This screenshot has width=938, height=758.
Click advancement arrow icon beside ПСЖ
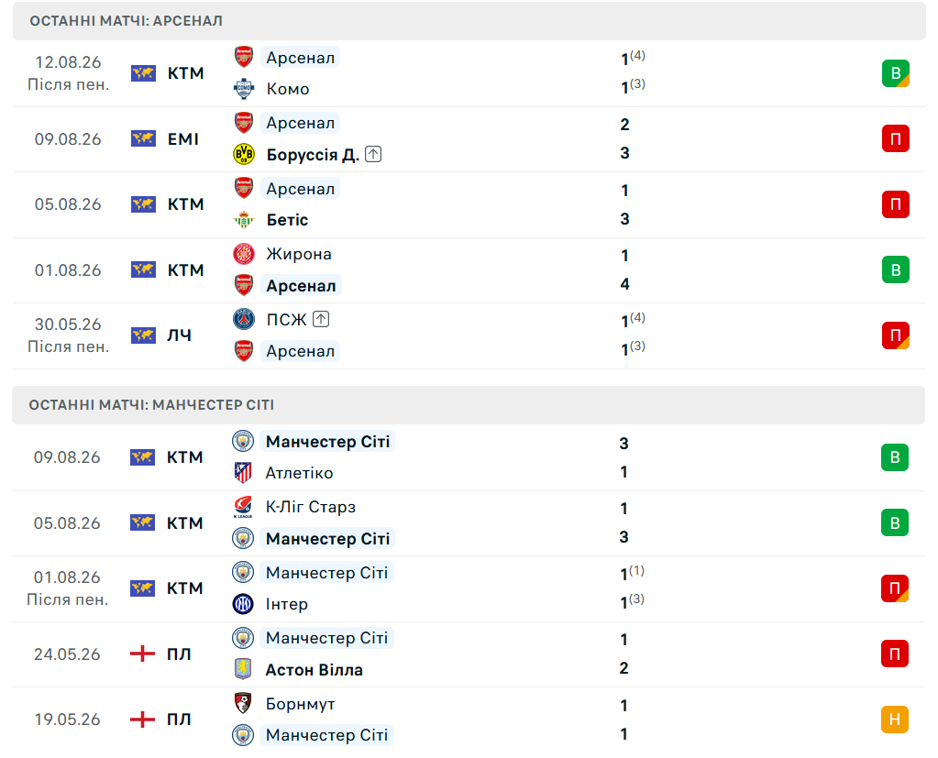[321, 319]
